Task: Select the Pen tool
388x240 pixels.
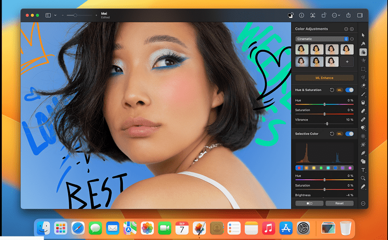Action: [x=363, y=153]
